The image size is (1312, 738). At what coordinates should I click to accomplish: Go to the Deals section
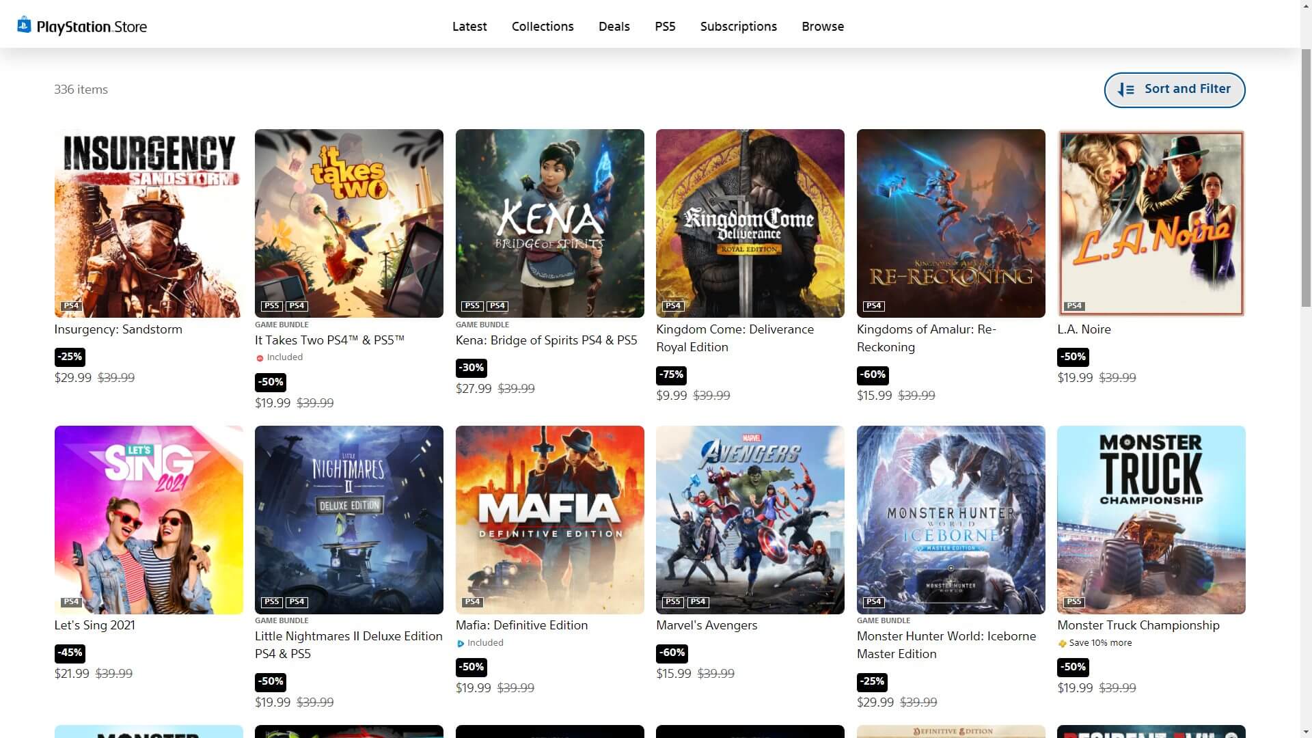click(x=614, y=27)
